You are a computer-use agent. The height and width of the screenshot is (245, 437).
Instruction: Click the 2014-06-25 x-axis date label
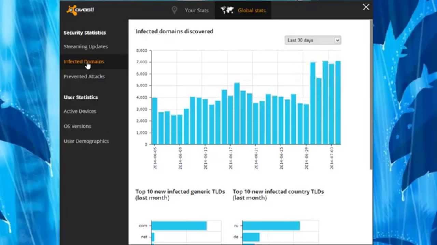point(281,158)
